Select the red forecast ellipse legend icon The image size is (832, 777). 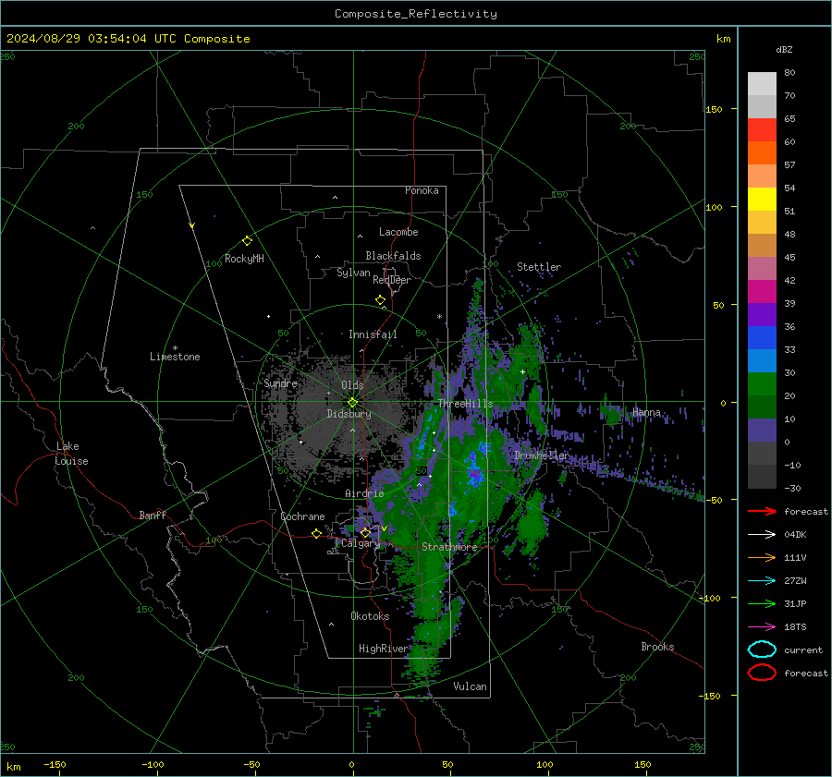(x=762, y=673)
